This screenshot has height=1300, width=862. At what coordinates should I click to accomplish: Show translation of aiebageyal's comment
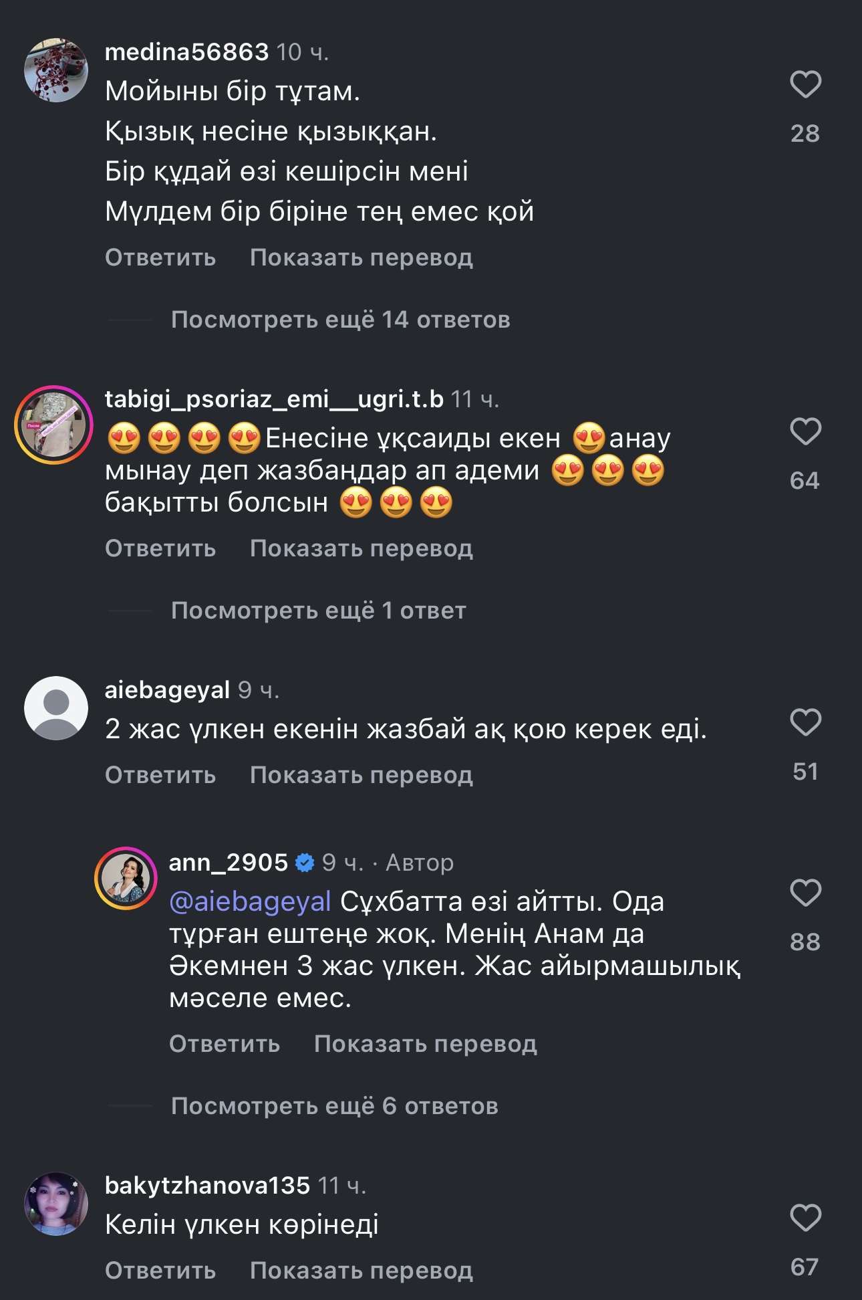click(x=361, y=775)
